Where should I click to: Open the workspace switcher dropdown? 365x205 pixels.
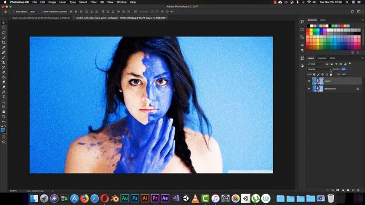pyautogui.click(x=359, y=11)
